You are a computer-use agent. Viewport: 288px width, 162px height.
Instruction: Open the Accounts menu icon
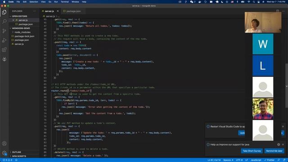click(4, 144)
